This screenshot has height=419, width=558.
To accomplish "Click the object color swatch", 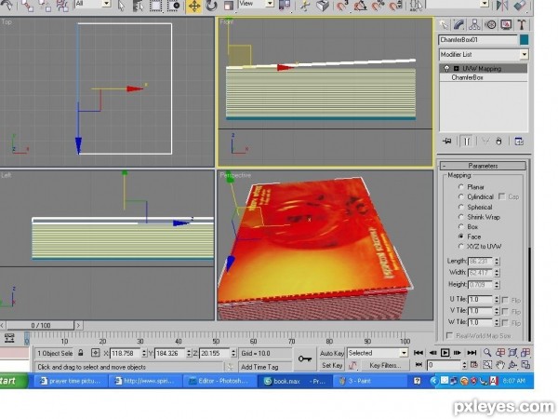I will [524, 40].
